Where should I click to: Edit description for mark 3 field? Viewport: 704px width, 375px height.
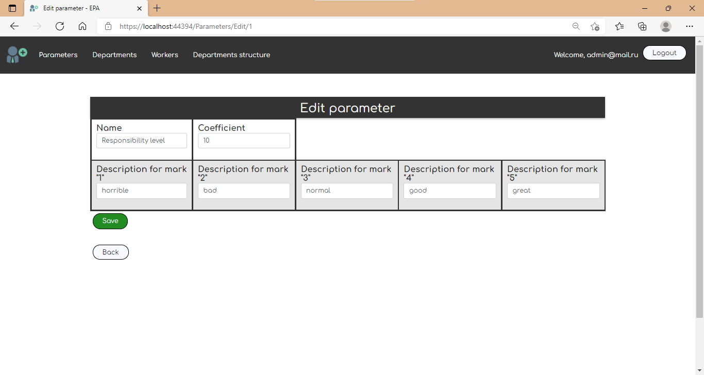coord(347,191)
